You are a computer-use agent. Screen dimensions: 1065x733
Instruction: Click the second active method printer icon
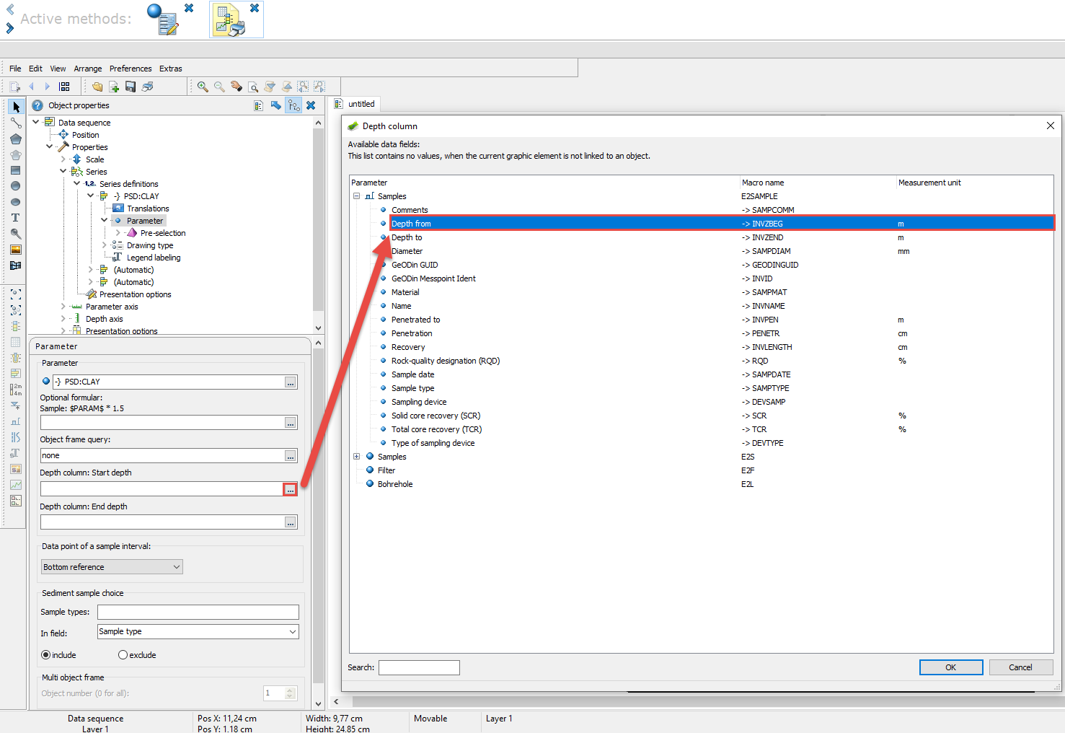click(231, 21)
